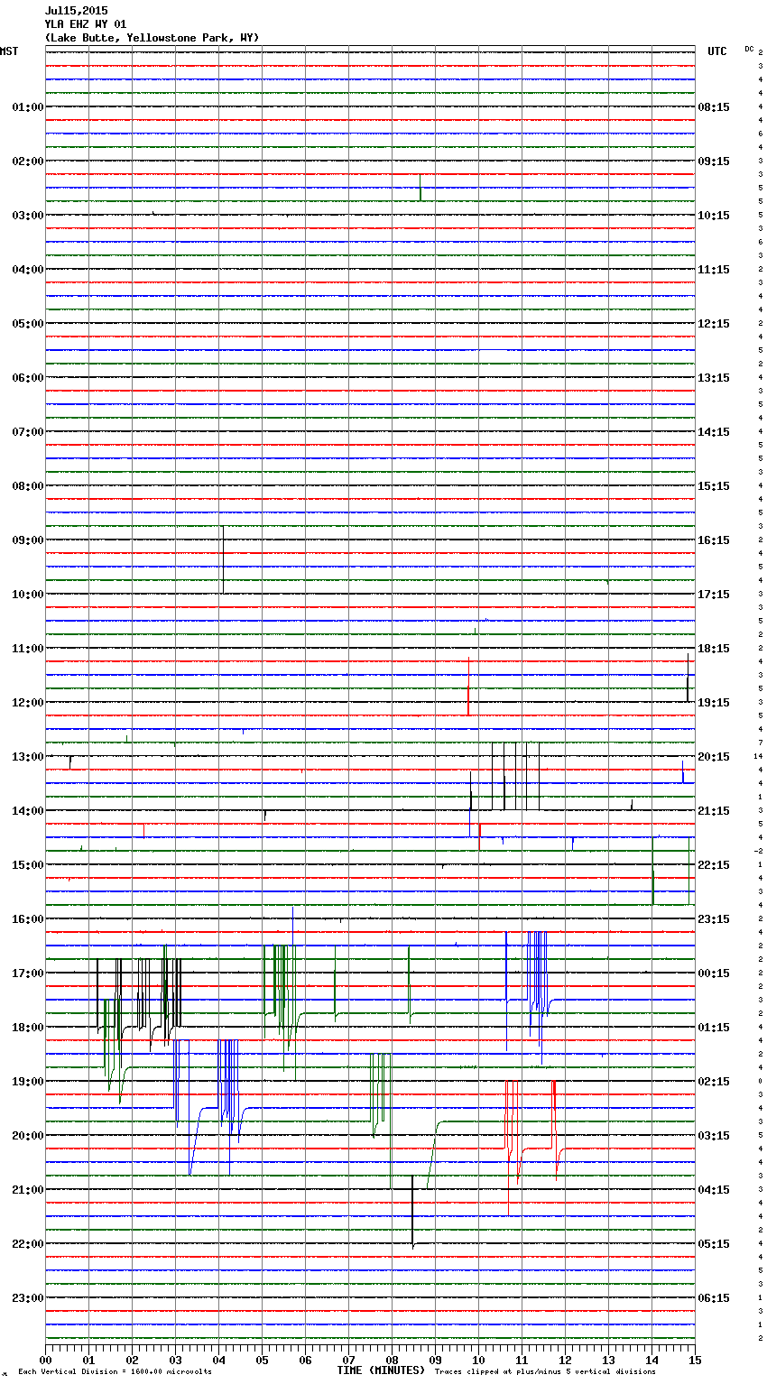
Task: Select the 21:00 MST time label
Action: 28,1190
